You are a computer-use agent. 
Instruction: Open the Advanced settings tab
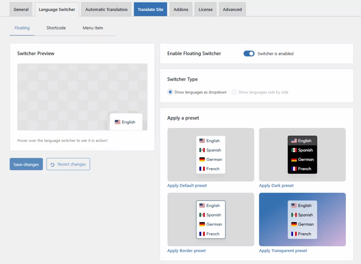point(232,10)
